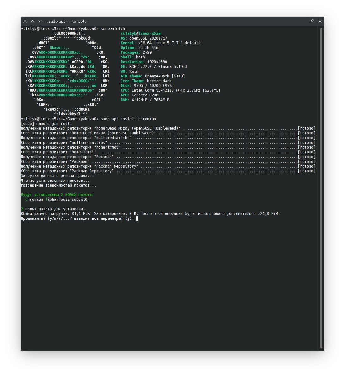The image size is (345, 375).
Task: Click 'Сбор кэша' line for Packman Repository
Action: pos(168,171)
